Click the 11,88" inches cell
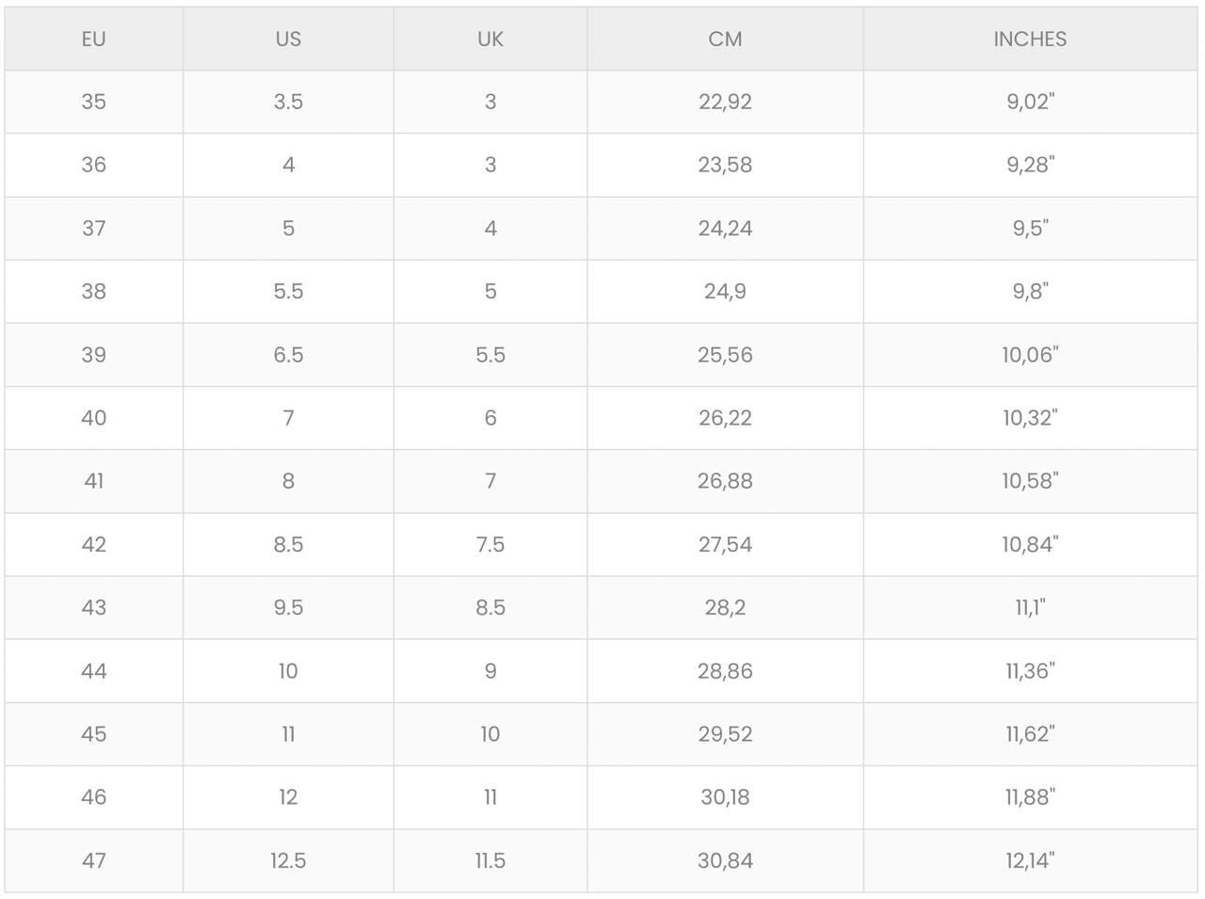The height and width of the screenshot is (899, 1205). tap(1030, 797)
